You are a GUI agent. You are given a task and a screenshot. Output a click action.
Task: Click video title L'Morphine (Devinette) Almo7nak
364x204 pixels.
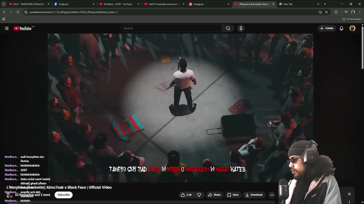click(59, 187)
